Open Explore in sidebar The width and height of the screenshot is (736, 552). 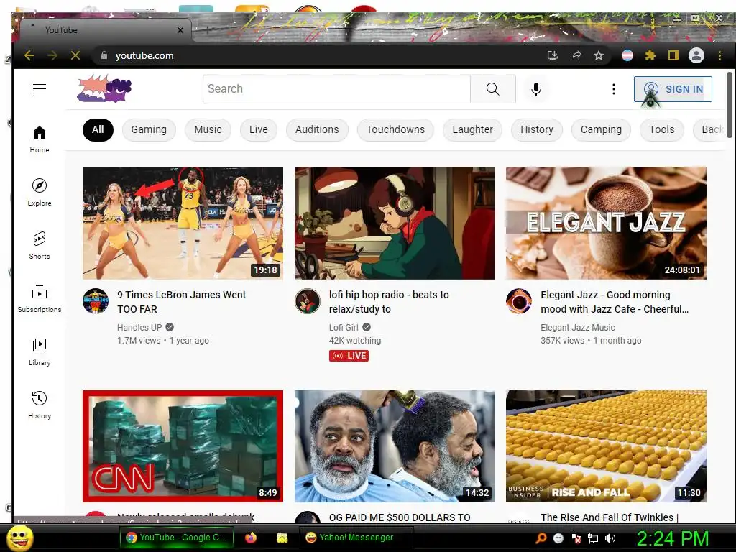(40, 193)
